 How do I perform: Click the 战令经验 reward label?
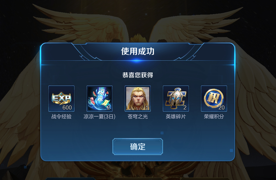point(61,117)
